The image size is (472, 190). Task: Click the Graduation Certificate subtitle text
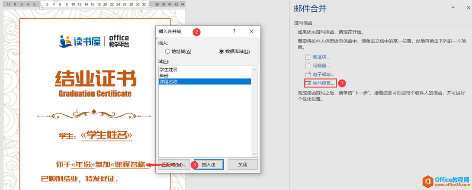click(95, 93)
